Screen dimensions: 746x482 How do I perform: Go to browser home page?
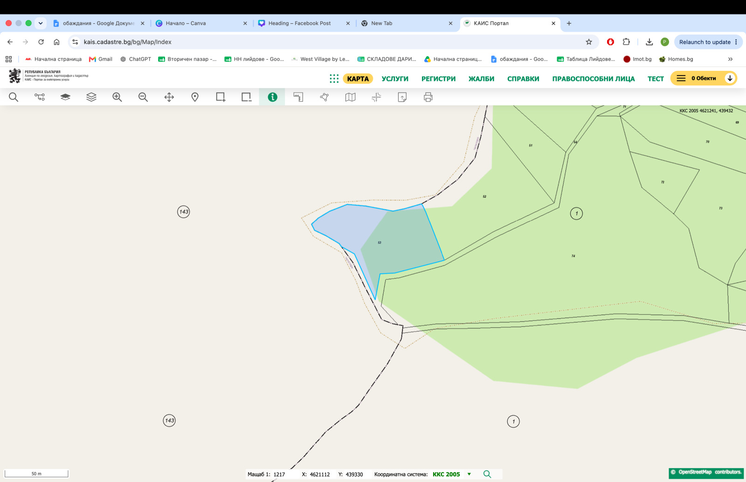click(56, 42)
